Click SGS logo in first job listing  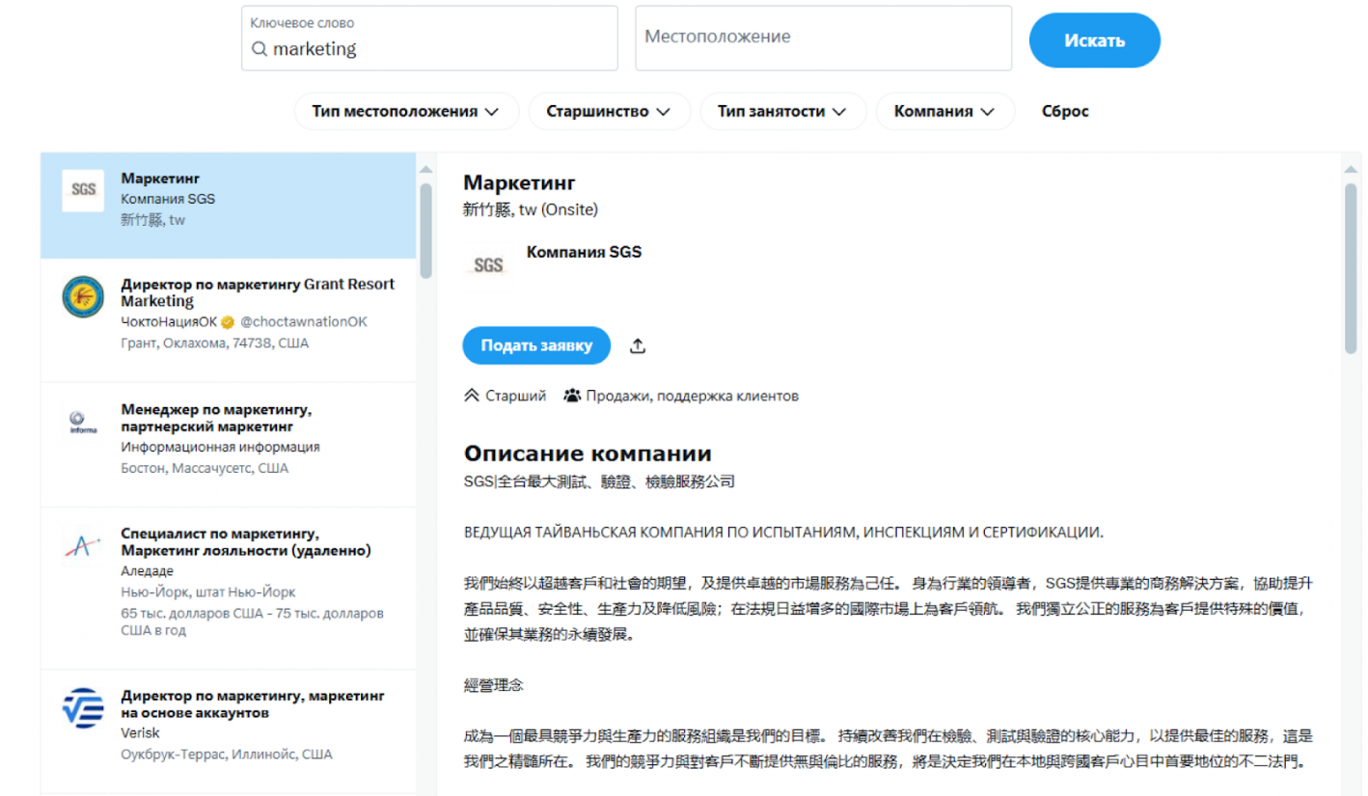tap(83, 190)
